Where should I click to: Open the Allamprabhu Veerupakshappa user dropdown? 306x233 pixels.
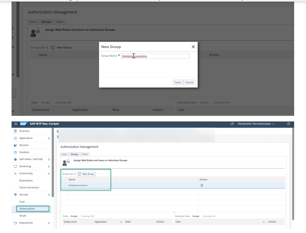point(256,124)
